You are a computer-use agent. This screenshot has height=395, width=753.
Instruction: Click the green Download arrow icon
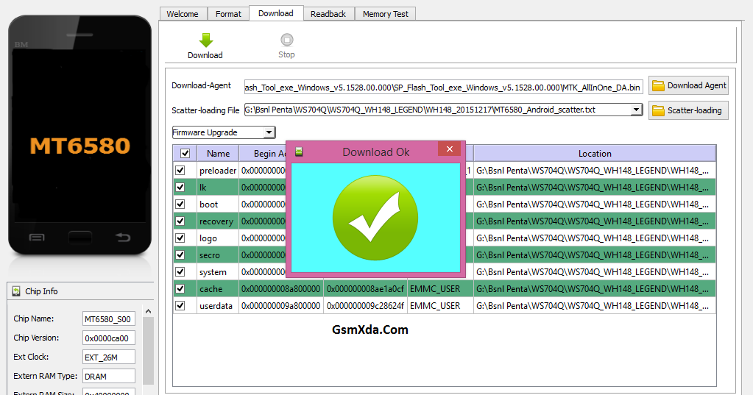tap(206, 40)
